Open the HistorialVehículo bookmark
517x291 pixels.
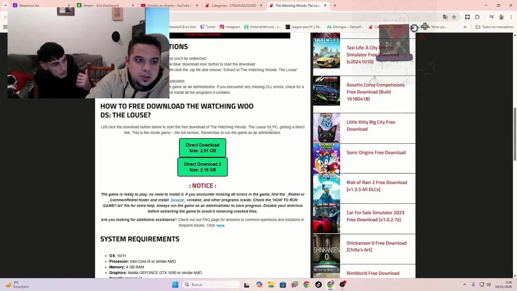pyautogui.click(x=262, y=27)
